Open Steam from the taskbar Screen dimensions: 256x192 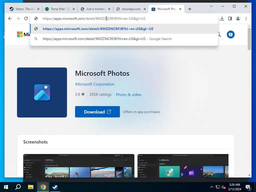click(x=55, y=187)
